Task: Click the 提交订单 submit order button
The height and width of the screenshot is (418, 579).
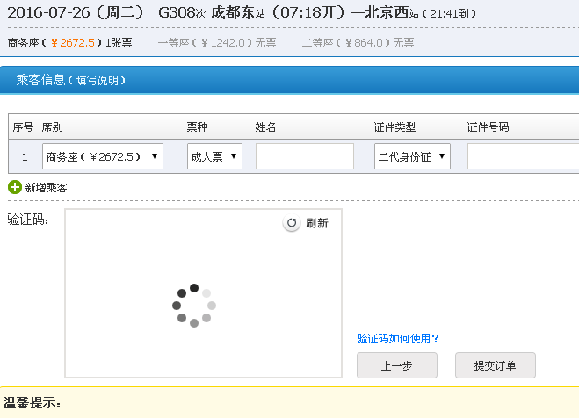Action: tap(496, 365)
